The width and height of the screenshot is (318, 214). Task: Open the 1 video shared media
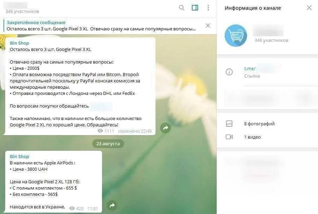point(252,137)
